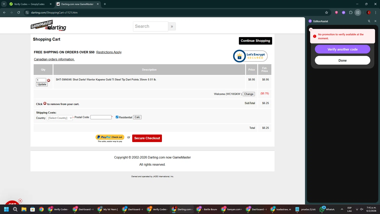Open the tab search dropdown arrow

(4, 4)
